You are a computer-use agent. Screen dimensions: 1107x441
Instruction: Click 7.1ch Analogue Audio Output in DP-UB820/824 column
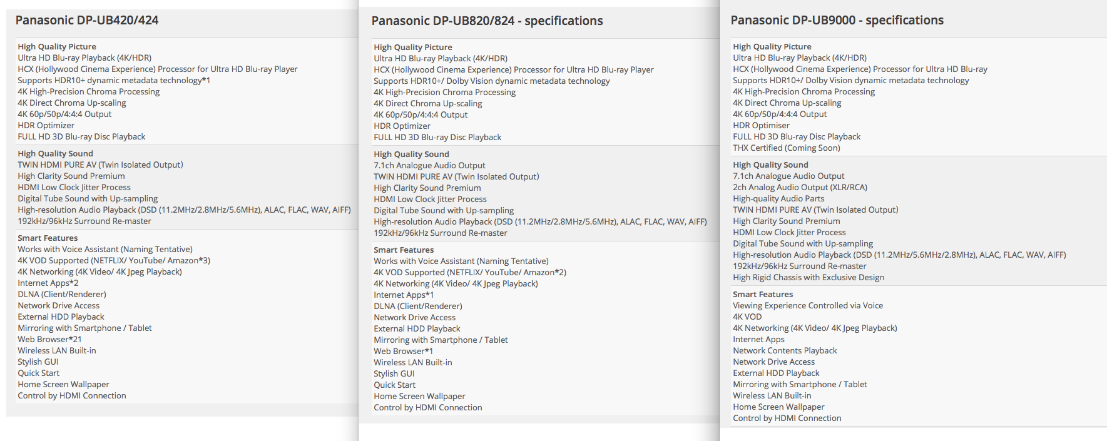[429, 165]
